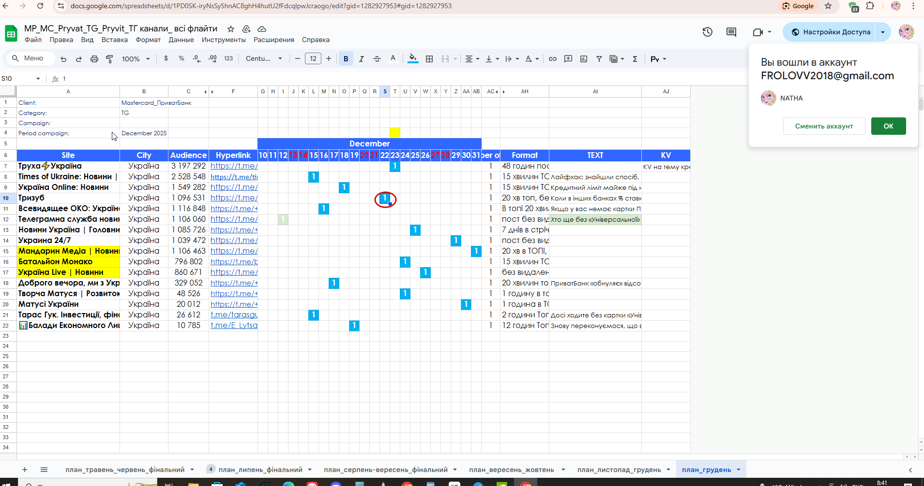Image resolution: width=924 pixels, height=486 pixels.
Task: Redo the last undone action
Action: click(79, 59)
